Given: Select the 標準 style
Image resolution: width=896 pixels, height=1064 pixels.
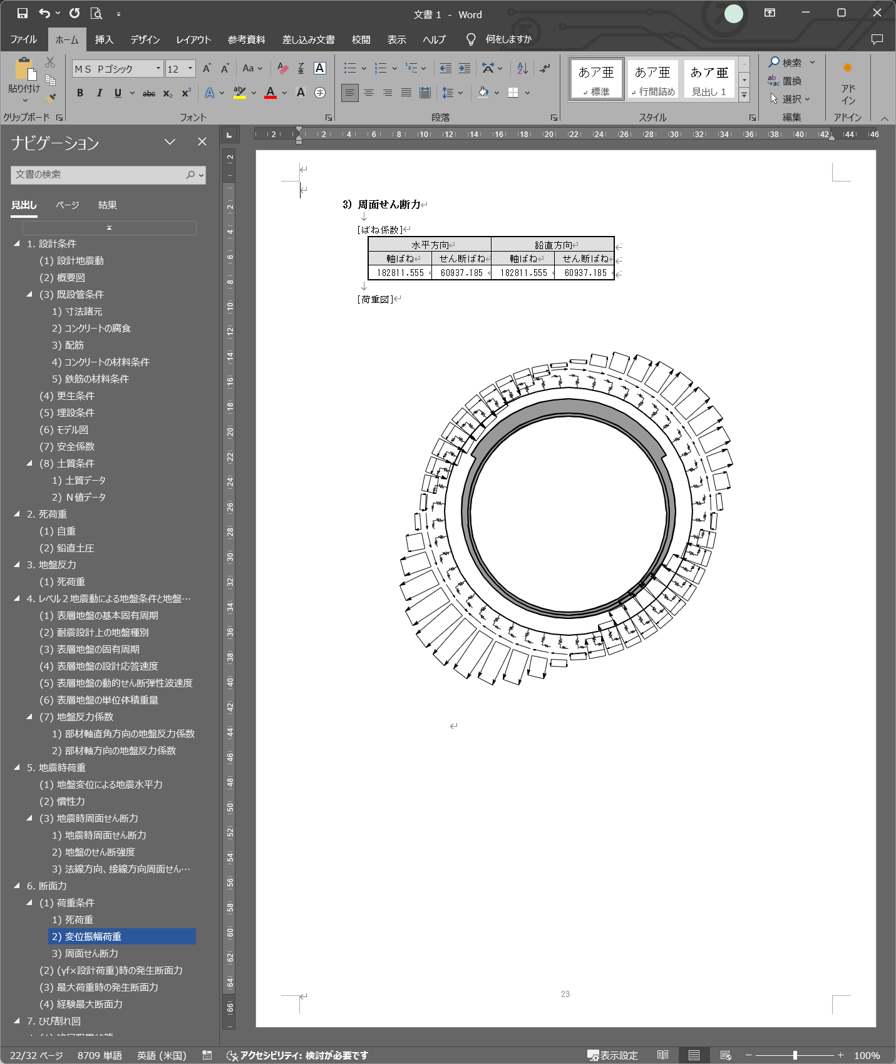Looking at the screenshot, I should (596, 79).
